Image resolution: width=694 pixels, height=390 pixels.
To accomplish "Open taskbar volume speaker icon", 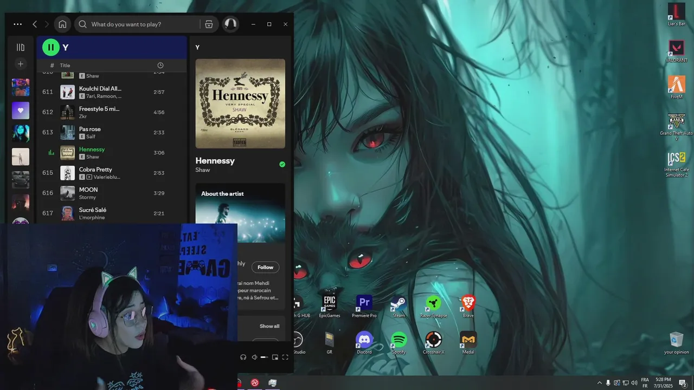I will [x=634, y=383].
